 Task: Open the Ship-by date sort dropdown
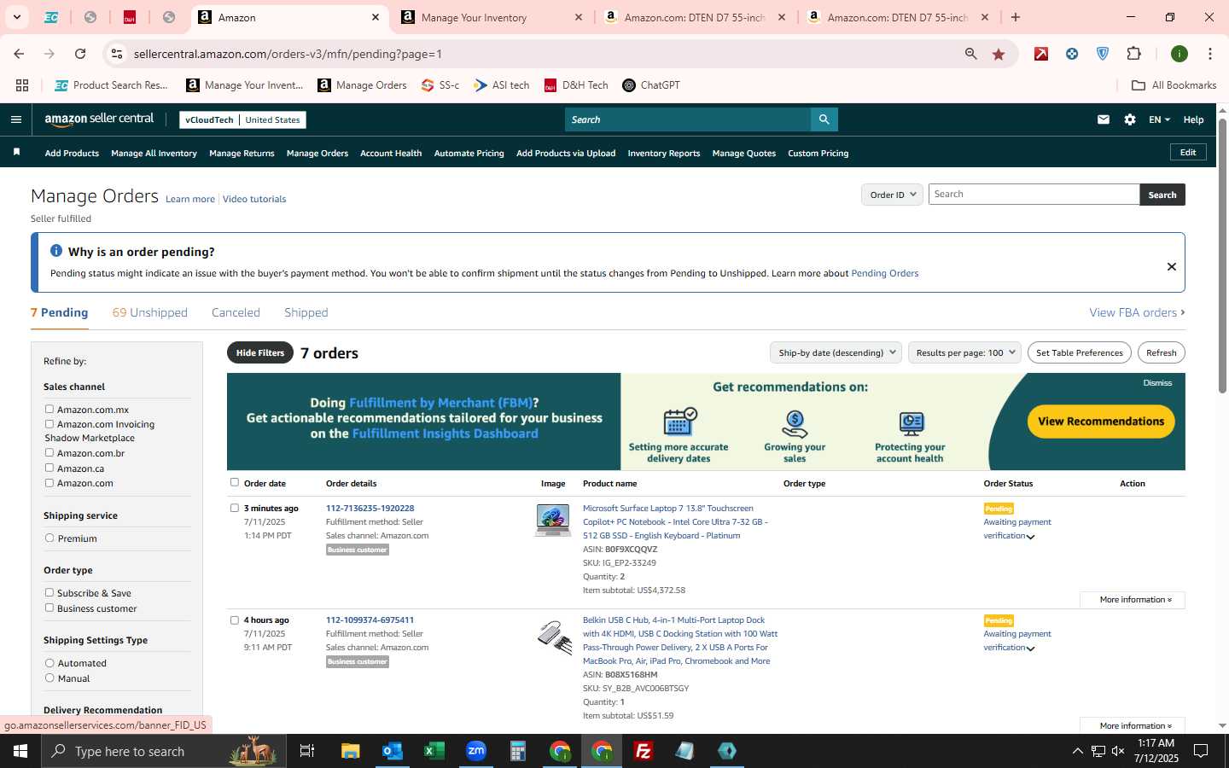pyautogui.click(x=836, y=352)
